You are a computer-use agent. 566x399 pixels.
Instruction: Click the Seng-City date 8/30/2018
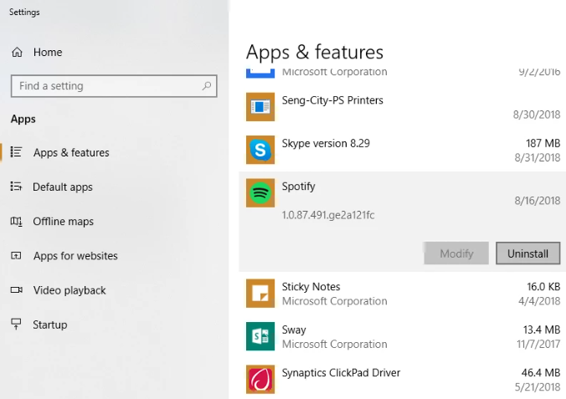pos(537,115)
